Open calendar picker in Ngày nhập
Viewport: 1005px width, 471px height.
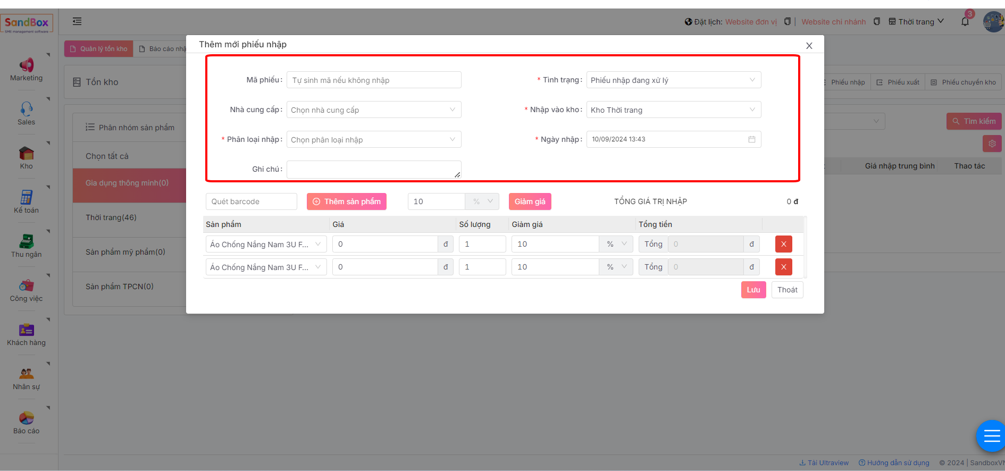coord(752,139)
